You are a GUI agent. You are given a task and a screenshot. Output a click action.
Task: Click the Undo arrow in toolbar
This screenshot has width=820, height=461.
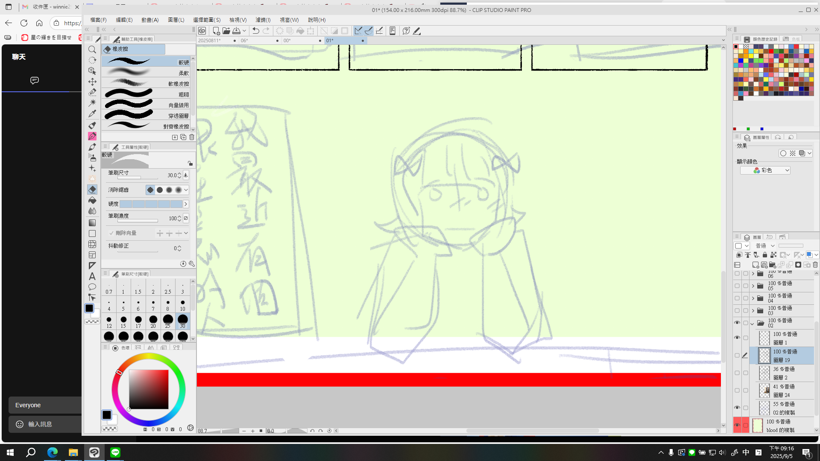(x=255, y=31)
